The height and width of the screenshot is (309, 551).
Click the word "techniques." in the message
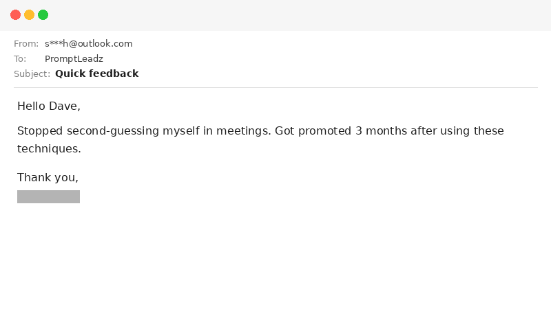click(x=49, y=148)
